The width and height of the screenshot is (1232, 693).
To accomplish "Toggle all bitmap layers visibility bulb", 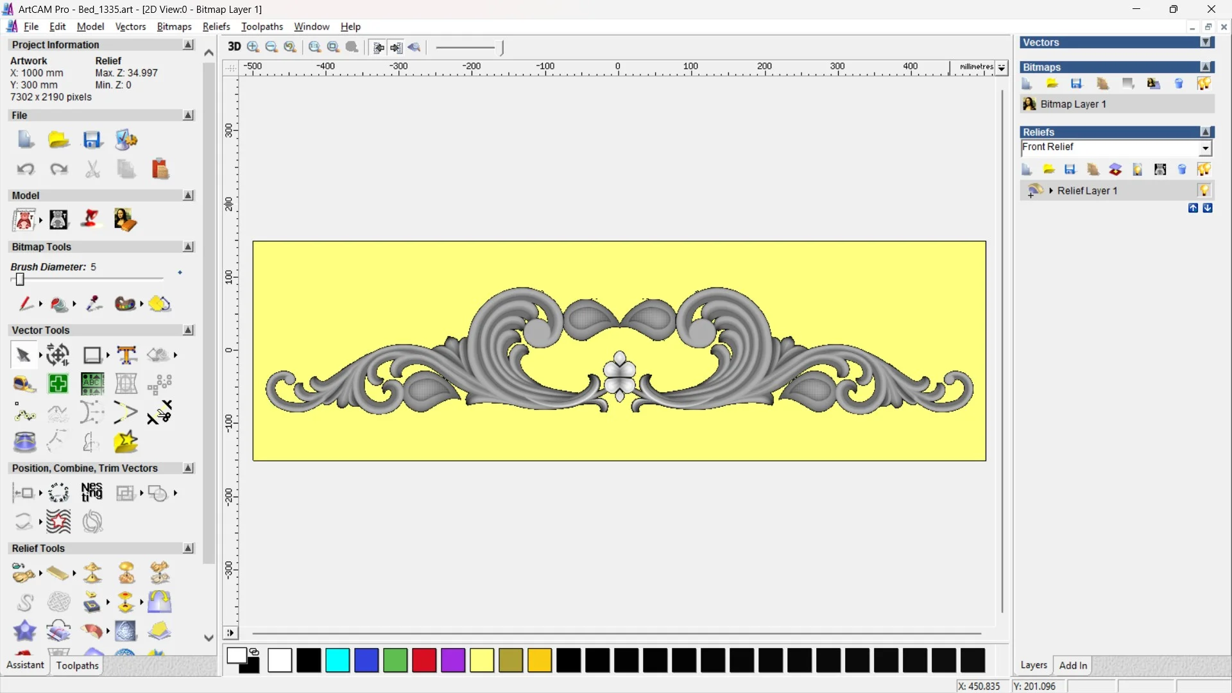I will point(1204,83).
